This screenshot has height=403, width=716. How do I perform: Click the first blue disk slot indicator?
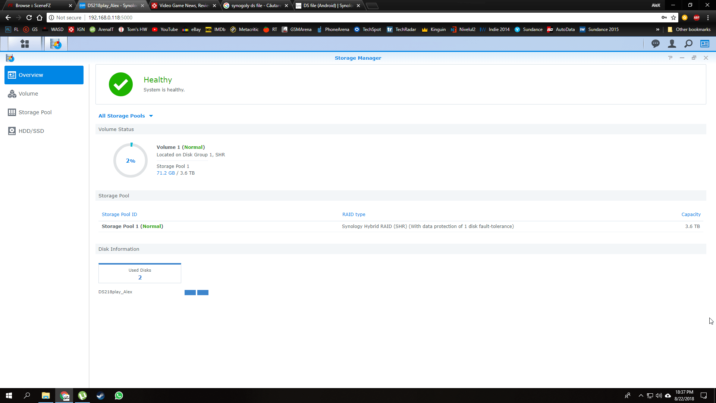coord(190,293)
